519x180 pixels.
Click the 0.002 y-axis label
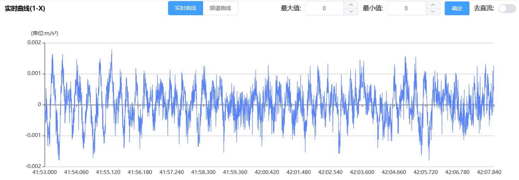[34, 43]
